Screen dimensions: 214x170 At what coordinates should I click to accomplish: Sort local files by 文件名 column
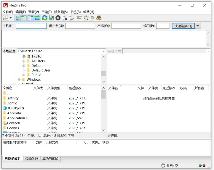pyautogui.click(x=17, y=88)
